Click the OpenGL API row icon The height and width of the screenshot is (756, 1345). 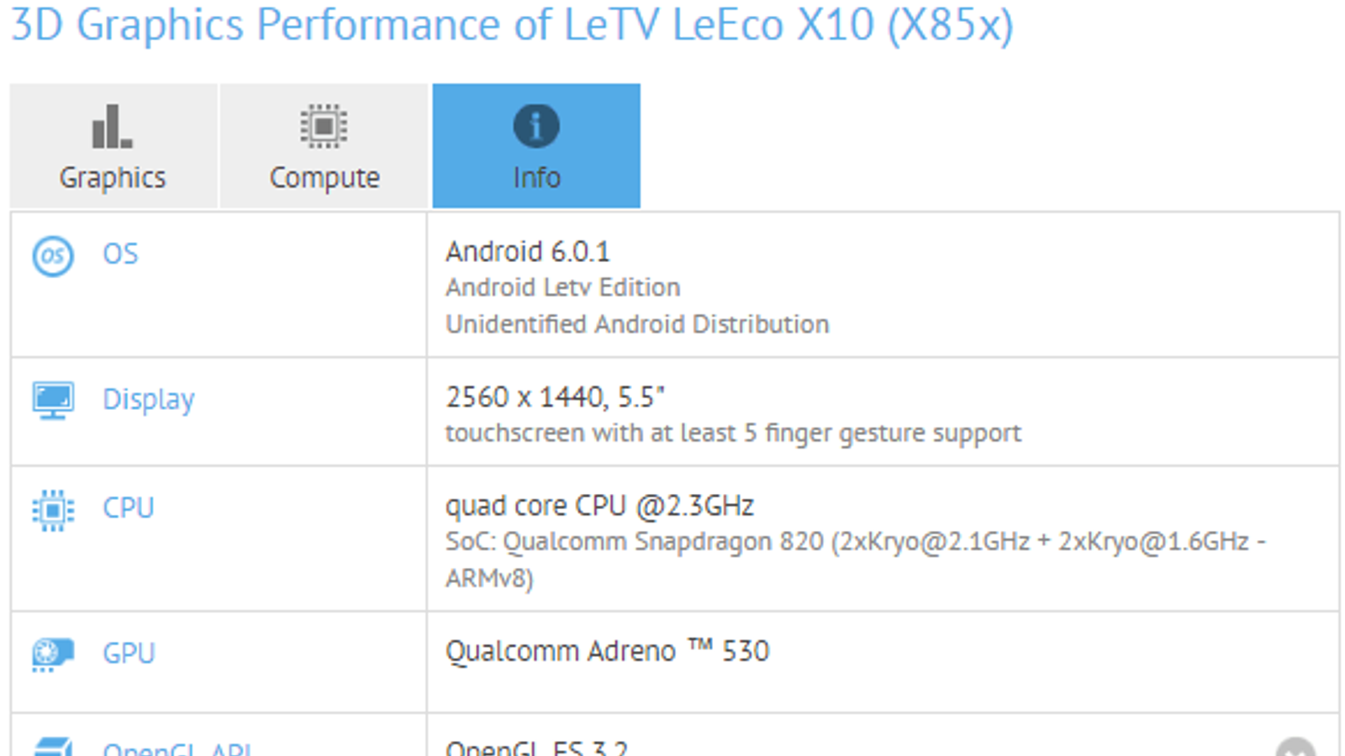[53, 747]
